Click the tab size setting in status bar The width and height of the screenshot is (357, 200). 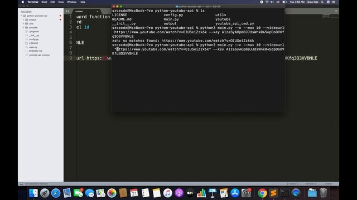(311, 184)
